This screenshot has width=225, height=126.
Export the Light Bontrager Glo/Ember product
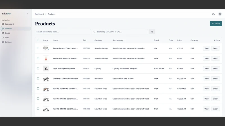click(x=215, y=69)
